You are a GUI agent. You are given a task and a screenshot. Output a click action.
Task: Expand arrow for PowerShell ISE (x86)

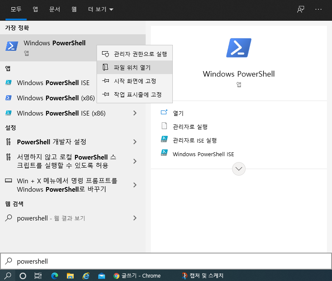pos(135,113)
